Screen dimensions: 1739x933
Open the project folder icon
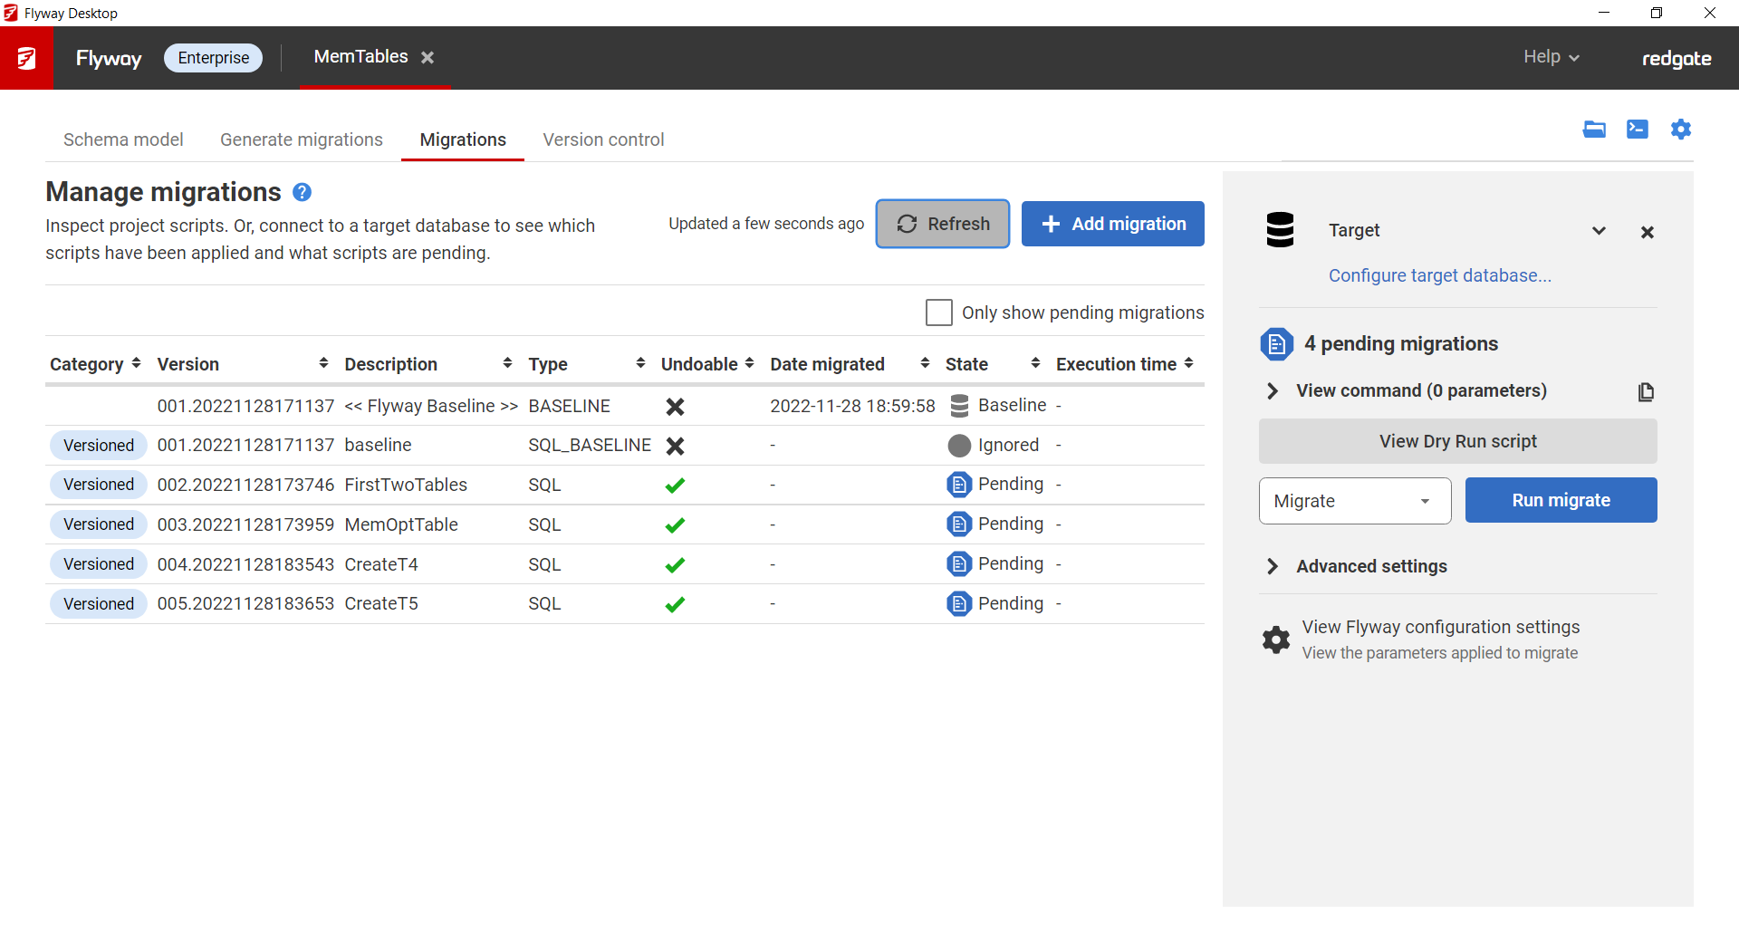[x=1595, y=130]
